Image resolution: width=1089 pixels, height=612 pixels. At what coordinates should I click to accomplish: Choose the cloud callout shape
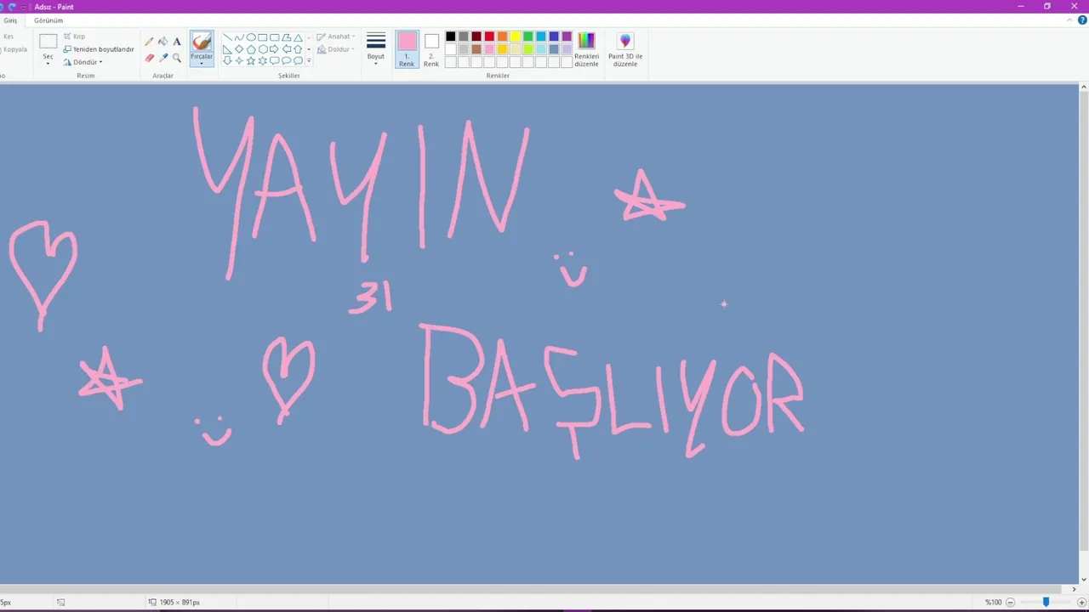click(x=298, y=60)
